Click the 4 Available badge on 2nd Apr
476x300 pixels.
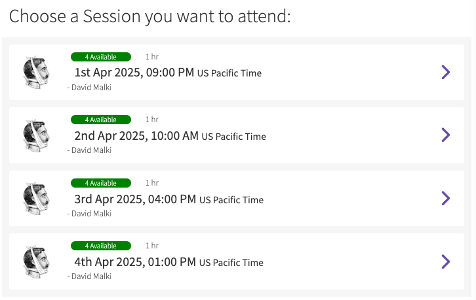[101, 120]
